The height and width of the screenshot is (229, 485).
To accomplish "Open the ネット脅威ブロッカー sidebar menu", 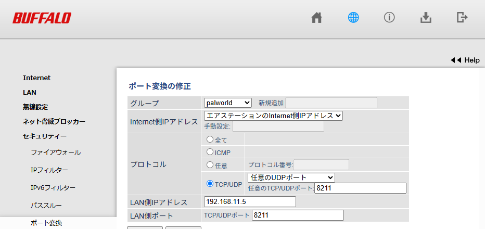I will [54, 122].
